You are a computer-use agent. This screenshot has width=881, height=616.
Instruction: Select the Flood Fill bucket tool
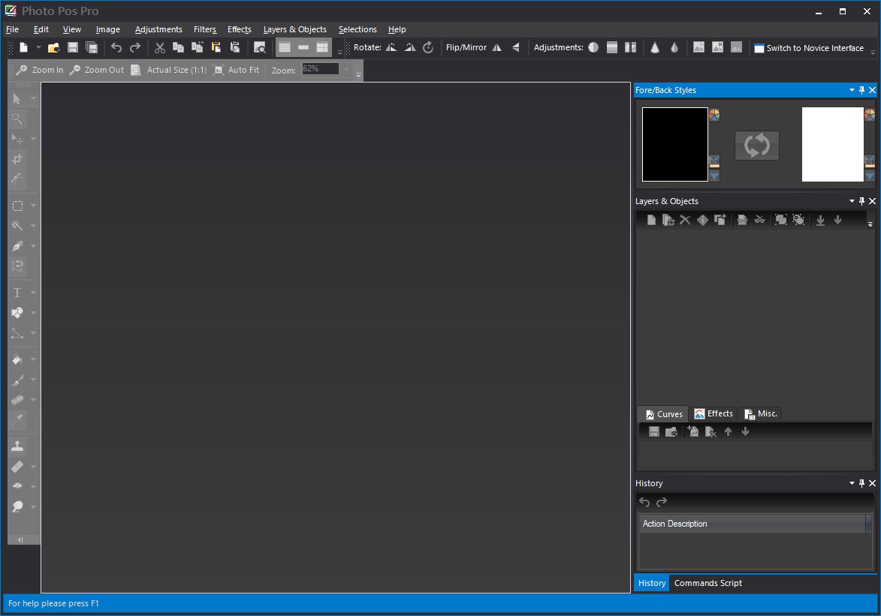pos(17,359)
